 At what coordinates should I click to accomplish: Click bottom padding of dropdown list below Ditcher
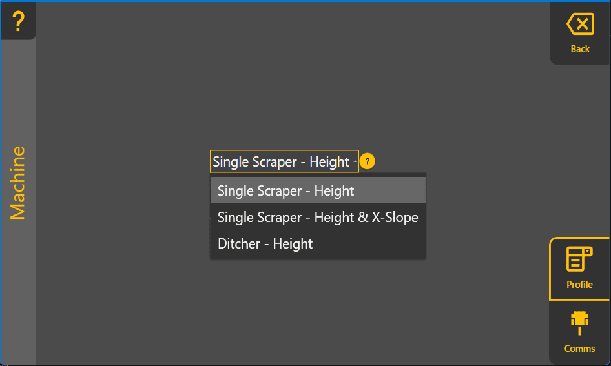318,257
